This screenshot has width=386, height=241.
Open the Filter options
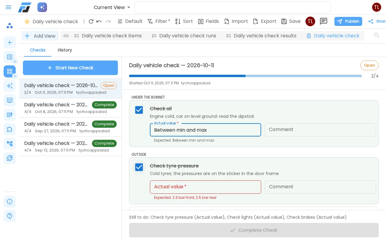click(159, 21)
